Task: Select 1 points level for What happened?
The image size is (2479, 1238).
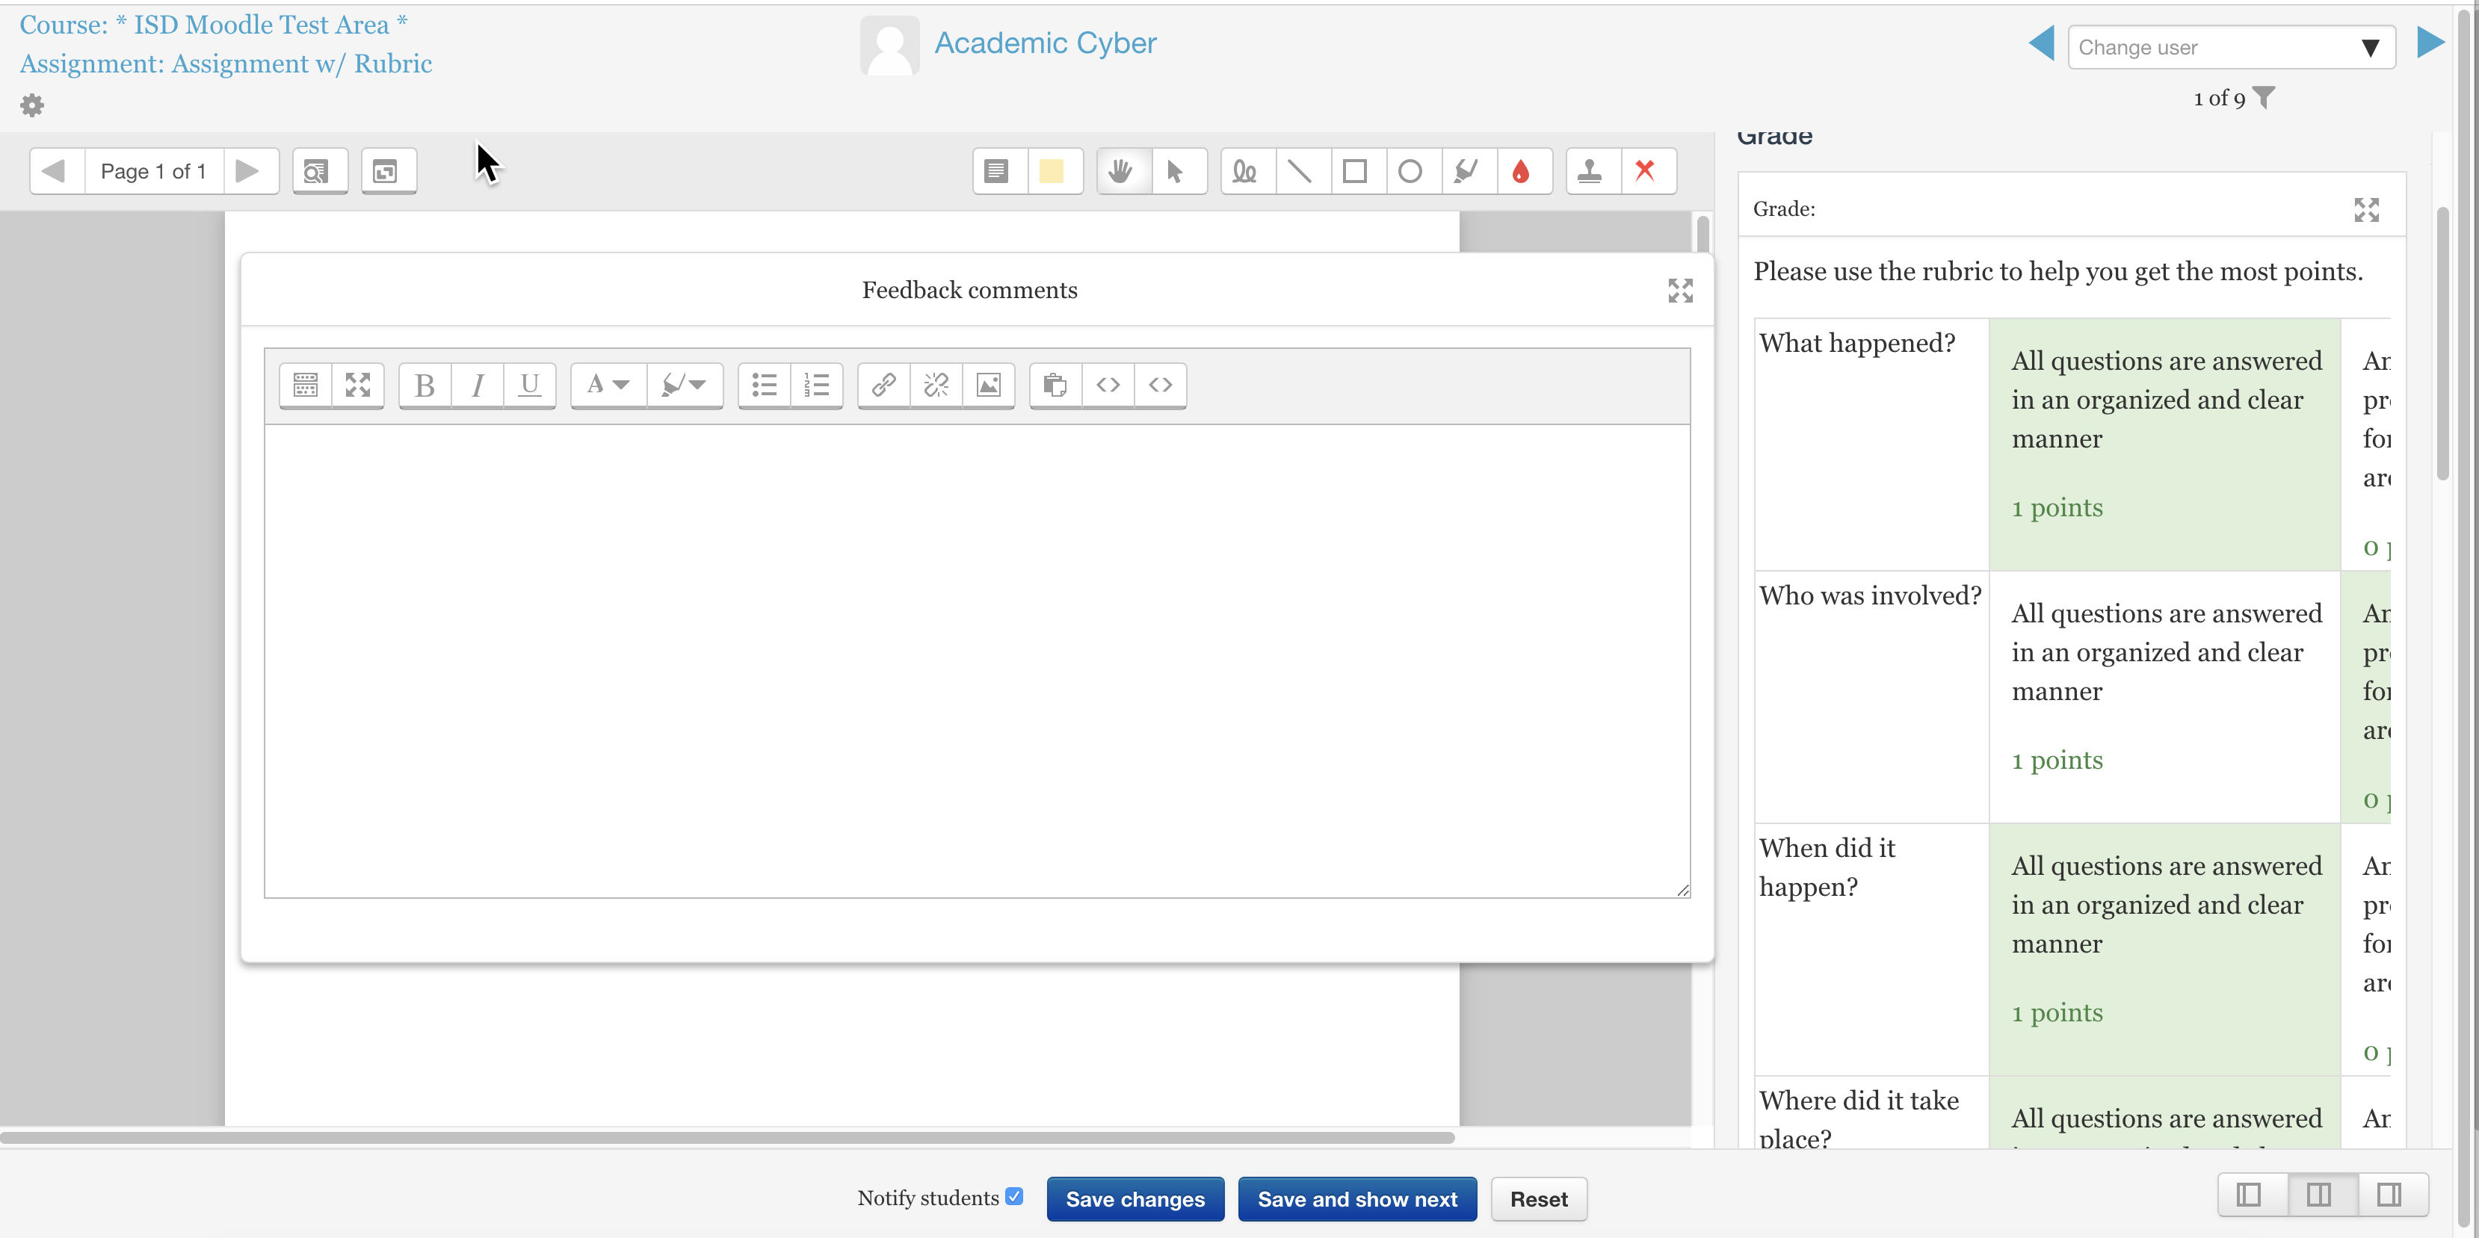Action: click(2164, 445)
